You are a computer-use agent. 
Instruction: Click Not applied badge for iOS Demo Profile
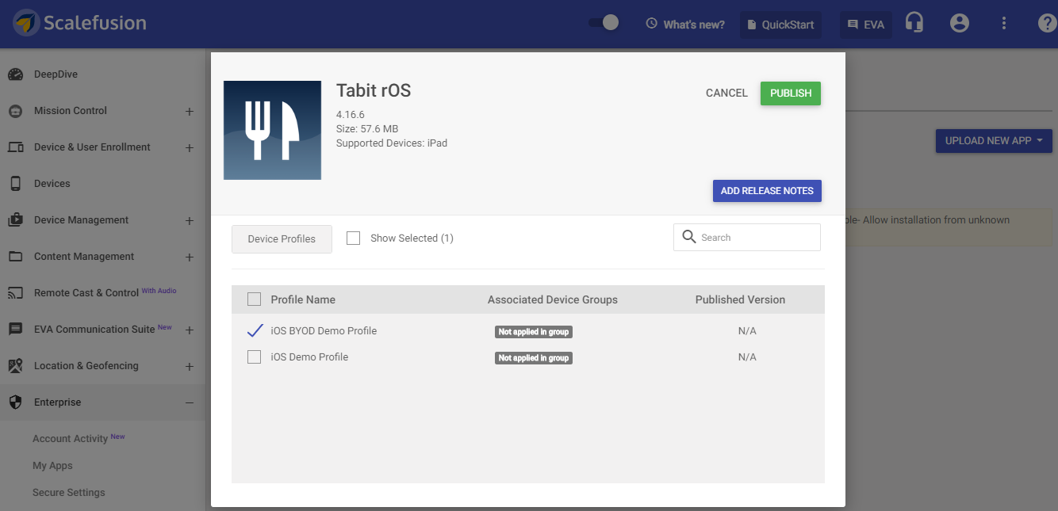[x=534, y=358]
